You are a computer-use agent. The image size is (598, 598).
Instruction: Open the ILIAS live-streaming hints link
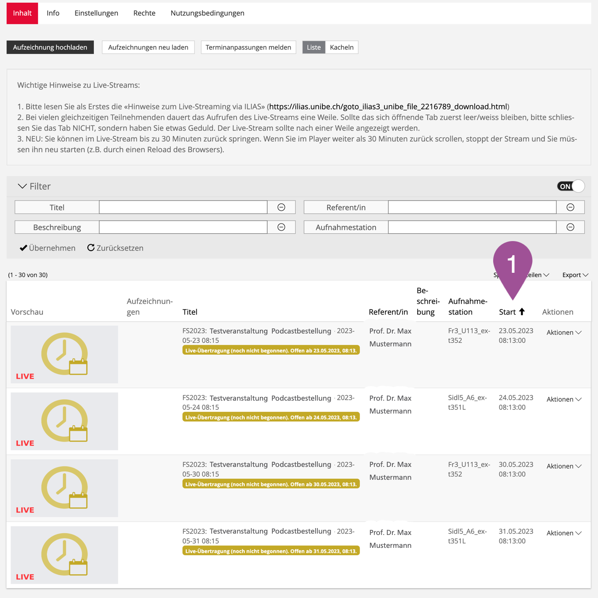pyautogui.click(x=388, y=107)
